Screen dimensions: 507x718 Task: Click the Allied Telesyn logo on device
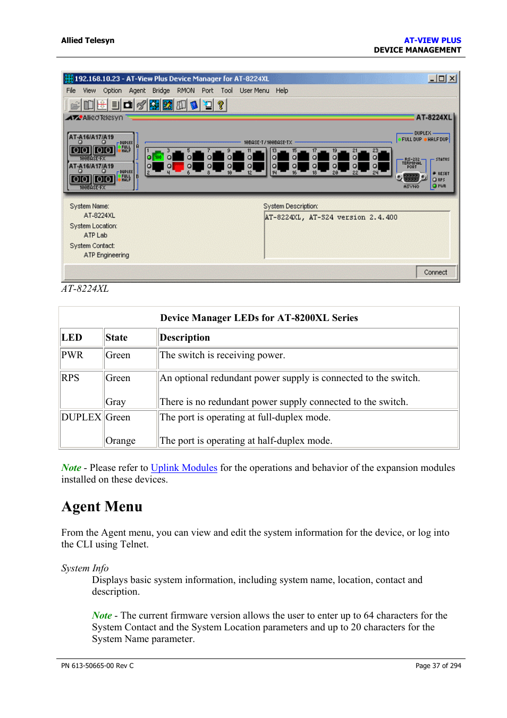click(x=94, y=117)
